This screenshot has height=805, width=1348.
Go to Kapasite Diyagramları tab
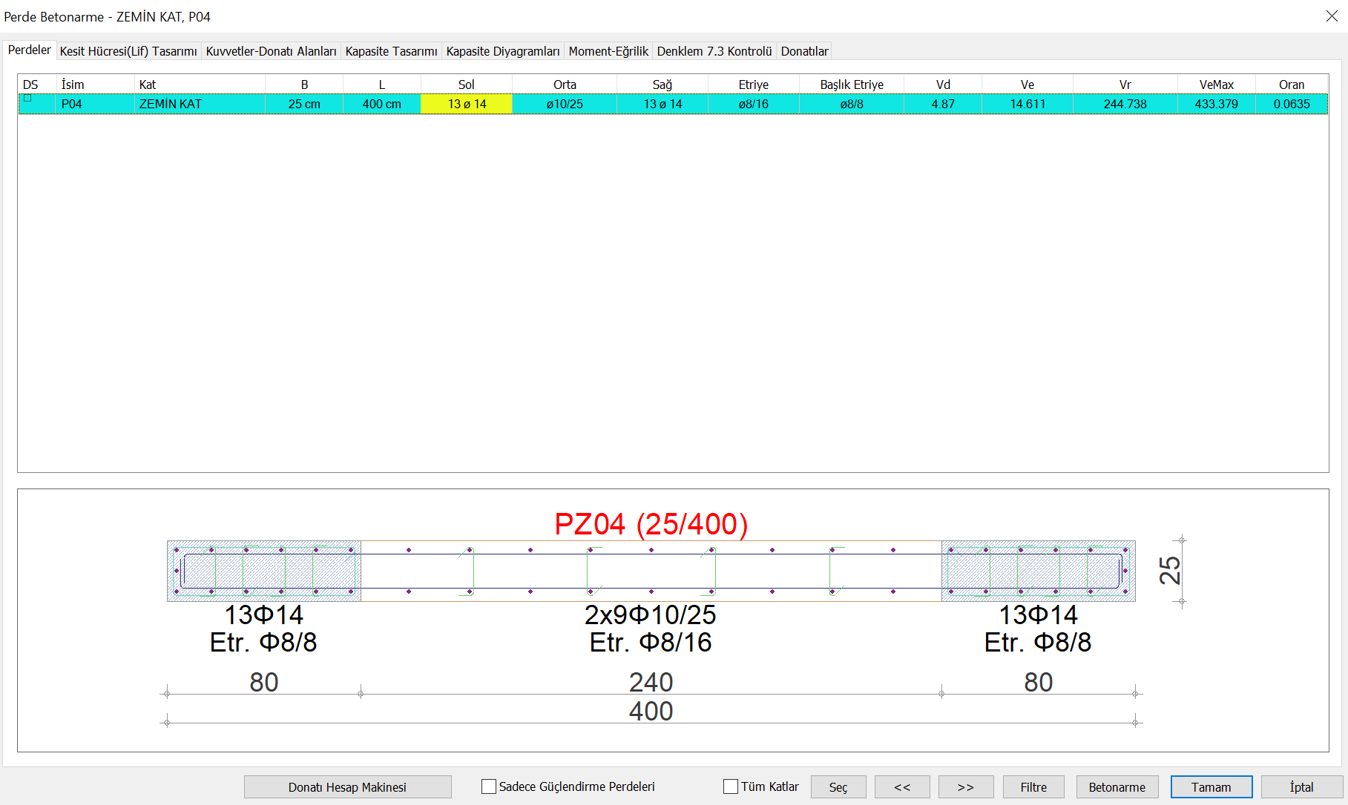point(502,51)
